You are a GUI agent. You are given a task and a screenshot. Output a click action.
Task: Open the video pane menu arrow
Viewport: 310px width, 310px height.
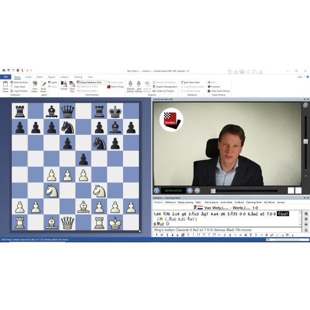pyautogui.click(x=305, y=99)
